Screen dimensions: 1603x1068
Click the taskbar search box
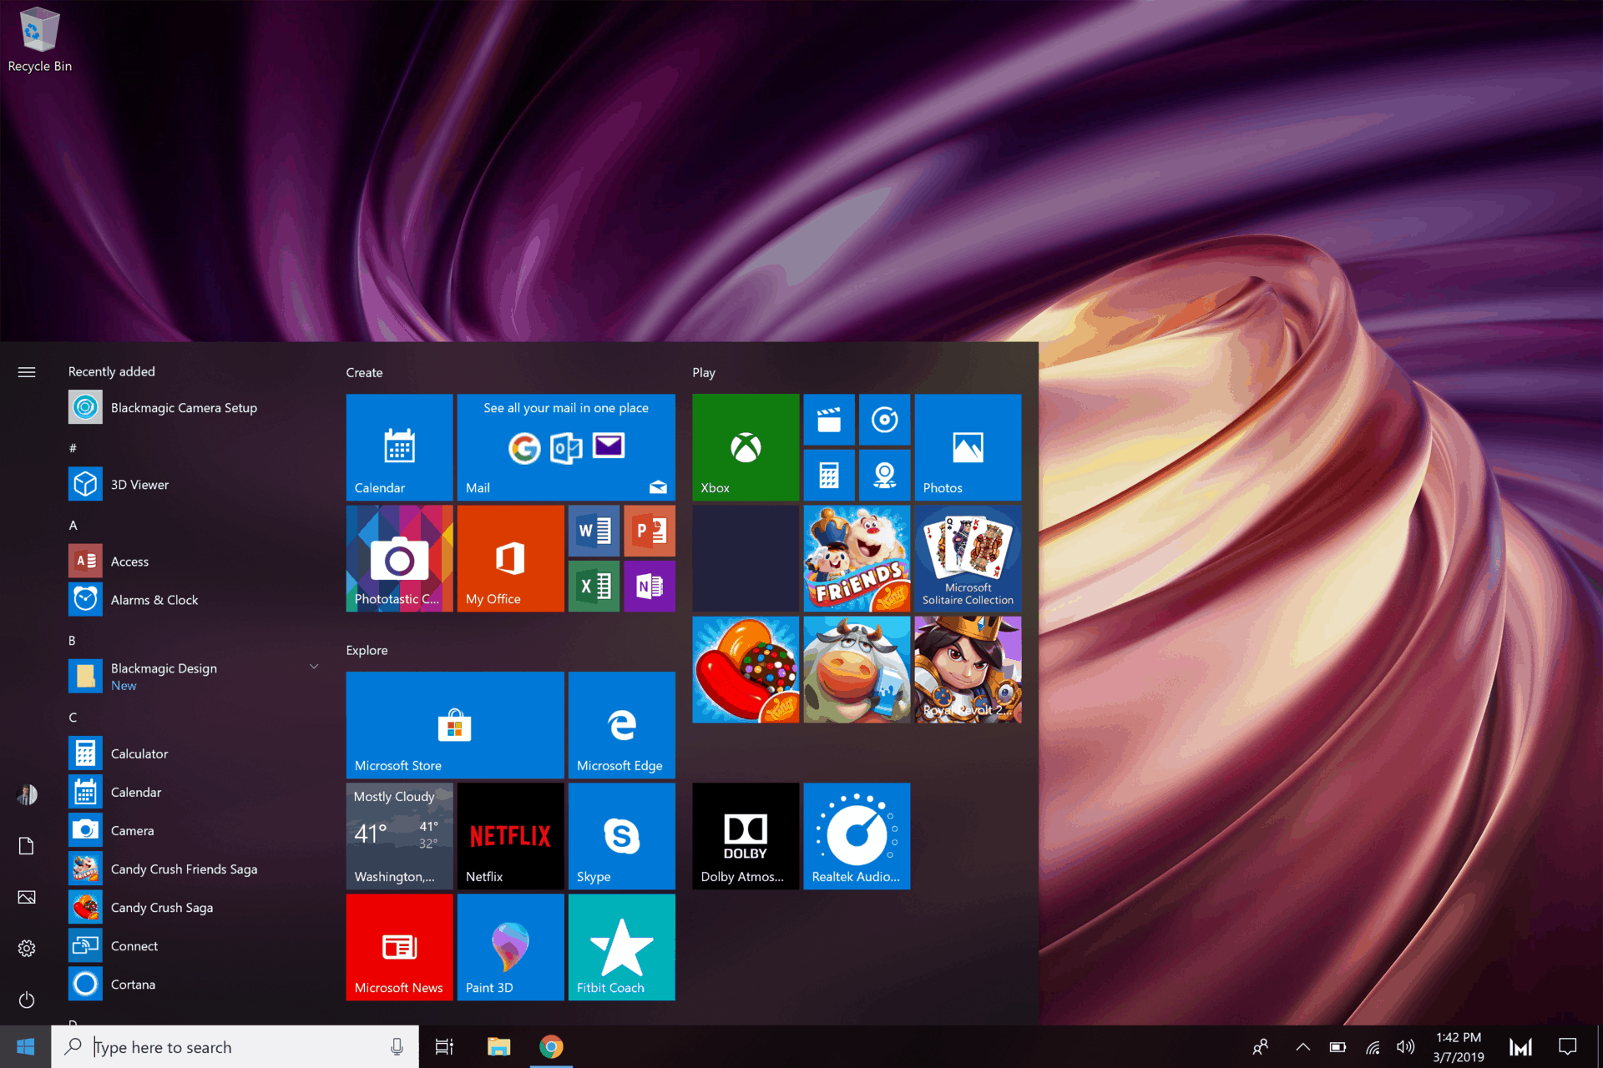click(234, 1047)
